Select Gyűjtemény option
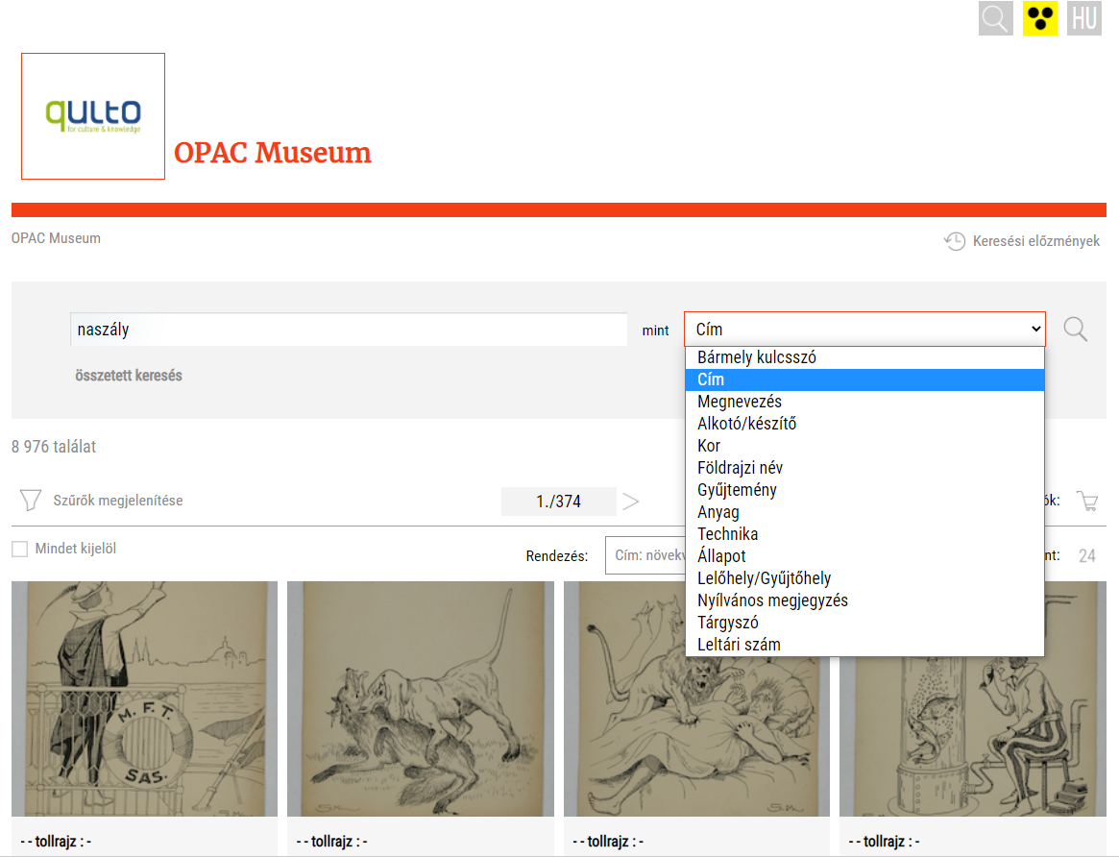Image resolution: width=1119 pixels, height=857 pixels. [x=864, y=490]
